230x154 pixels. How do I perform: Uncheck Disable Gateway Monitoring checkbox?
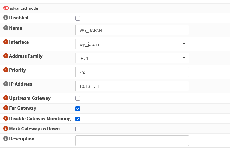(x=78, y=119)
